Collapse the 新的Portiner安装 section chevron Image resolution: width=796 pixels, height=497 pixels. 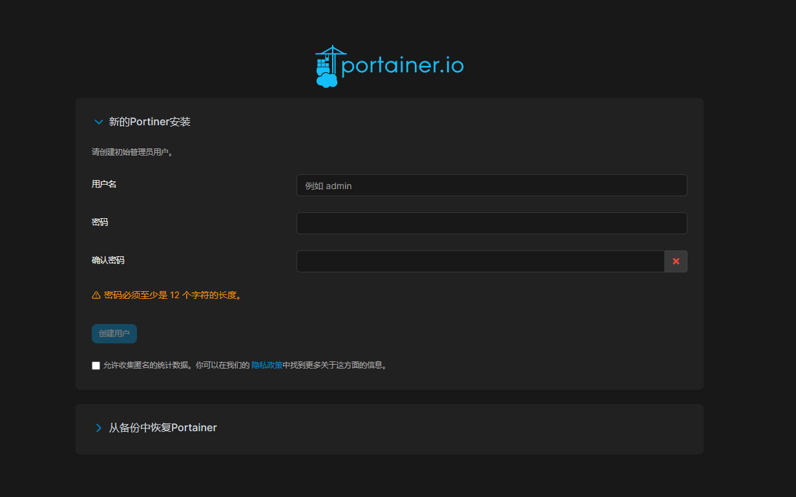pyautogui.click(x=99, y=121)
